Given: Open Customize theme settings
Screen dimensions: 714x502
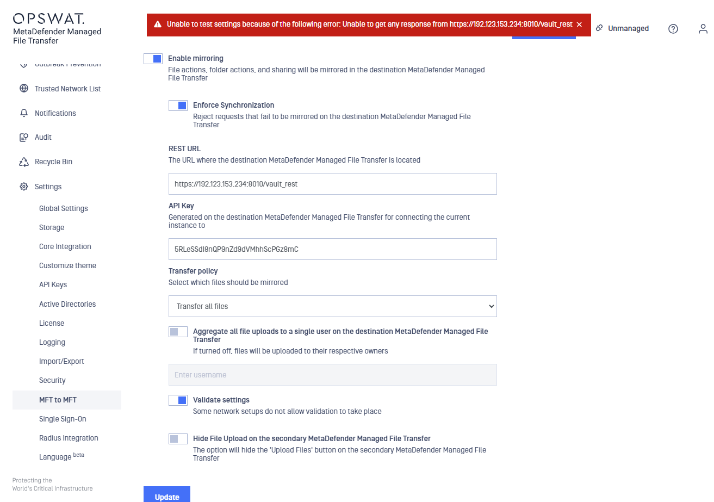Looking at the screenshot, I should pyautogui.click(x=67, y=265).
